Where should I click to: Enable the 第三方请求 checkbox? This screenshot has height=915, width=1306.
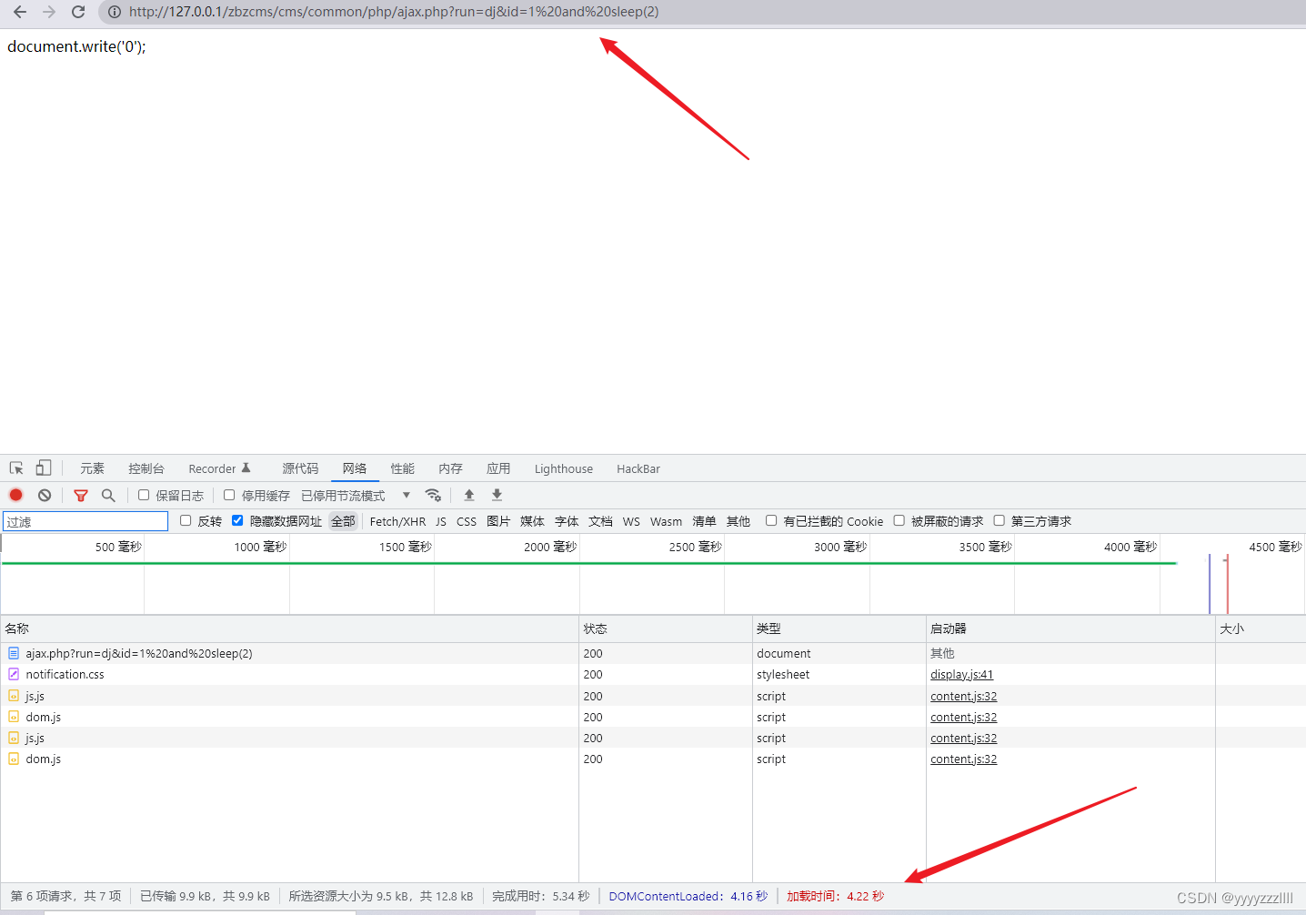pyautogui.click(x=999, y=520)
